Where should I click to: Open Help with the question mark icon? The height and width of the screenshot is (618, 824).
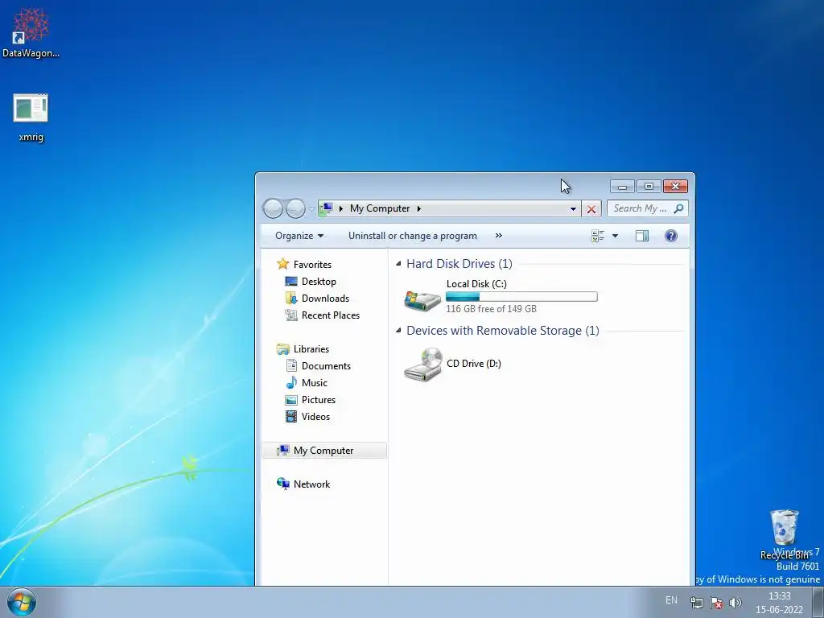tap(670, 236)
